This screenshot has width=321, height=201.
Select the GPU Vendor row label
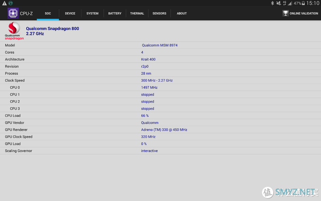pos(15,122)
